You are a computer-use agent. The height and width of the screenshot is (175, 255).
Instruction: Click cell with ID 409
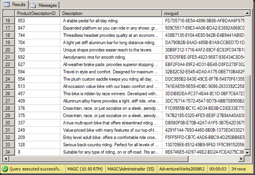(x=37, y=101)
